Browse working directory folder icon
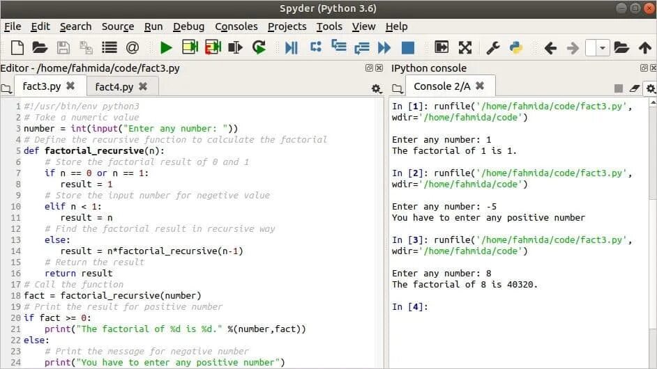This screenshot has height=369, width=657. (x=621, y=48)
